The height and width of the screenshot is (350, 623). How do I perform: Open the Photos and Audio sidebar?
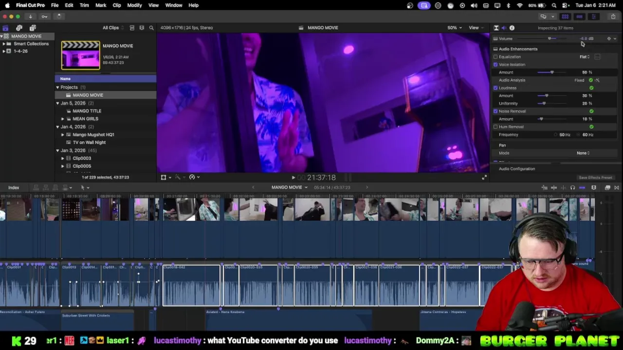(x=19, y=28)
